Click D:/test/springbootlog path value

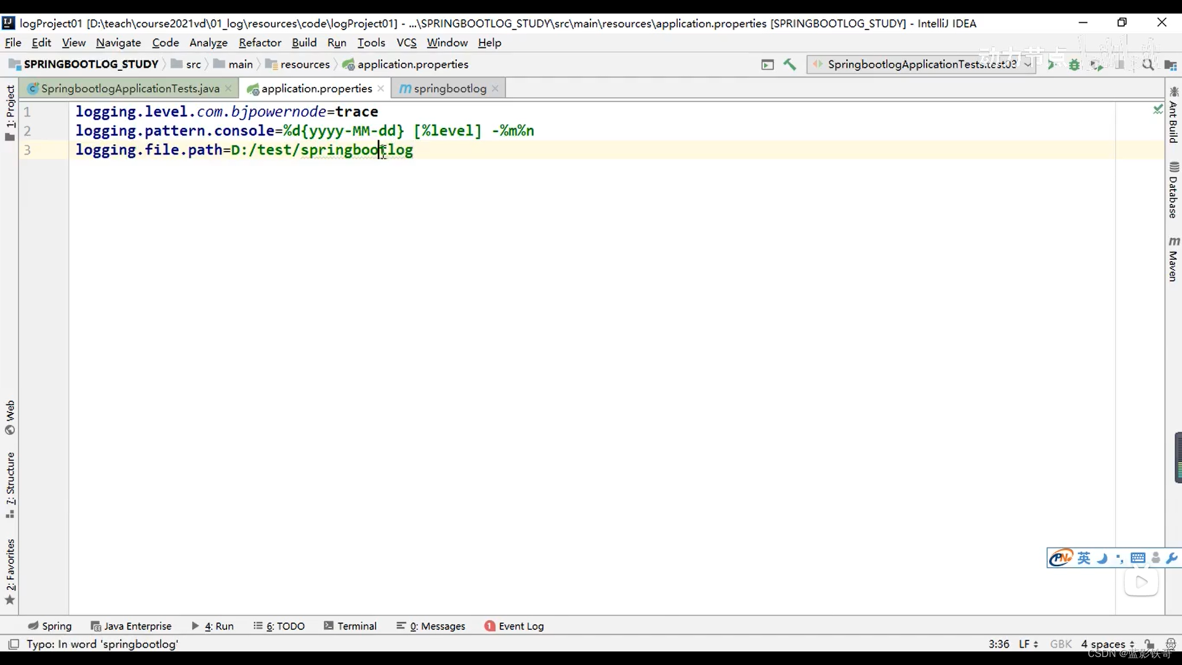322,150
